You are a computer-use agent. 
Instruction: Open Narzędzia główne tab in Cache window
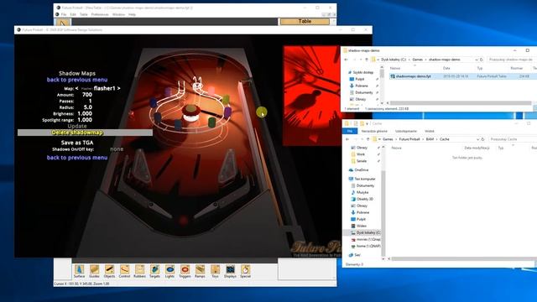(x=374, y=131)
